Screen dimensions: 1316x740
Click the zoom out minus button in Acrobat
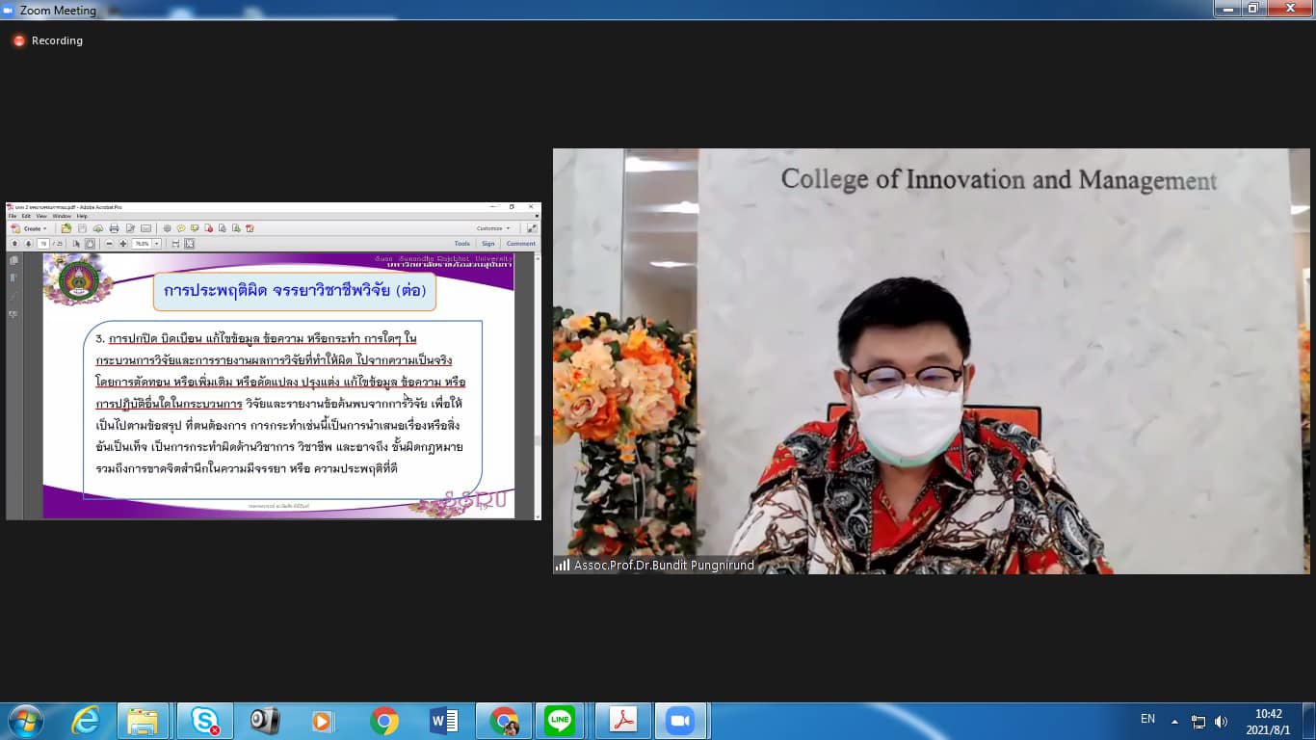pyautogui.click(x=110, y=244)
